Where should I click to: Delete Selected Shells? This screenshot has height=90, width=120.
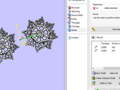104,78
